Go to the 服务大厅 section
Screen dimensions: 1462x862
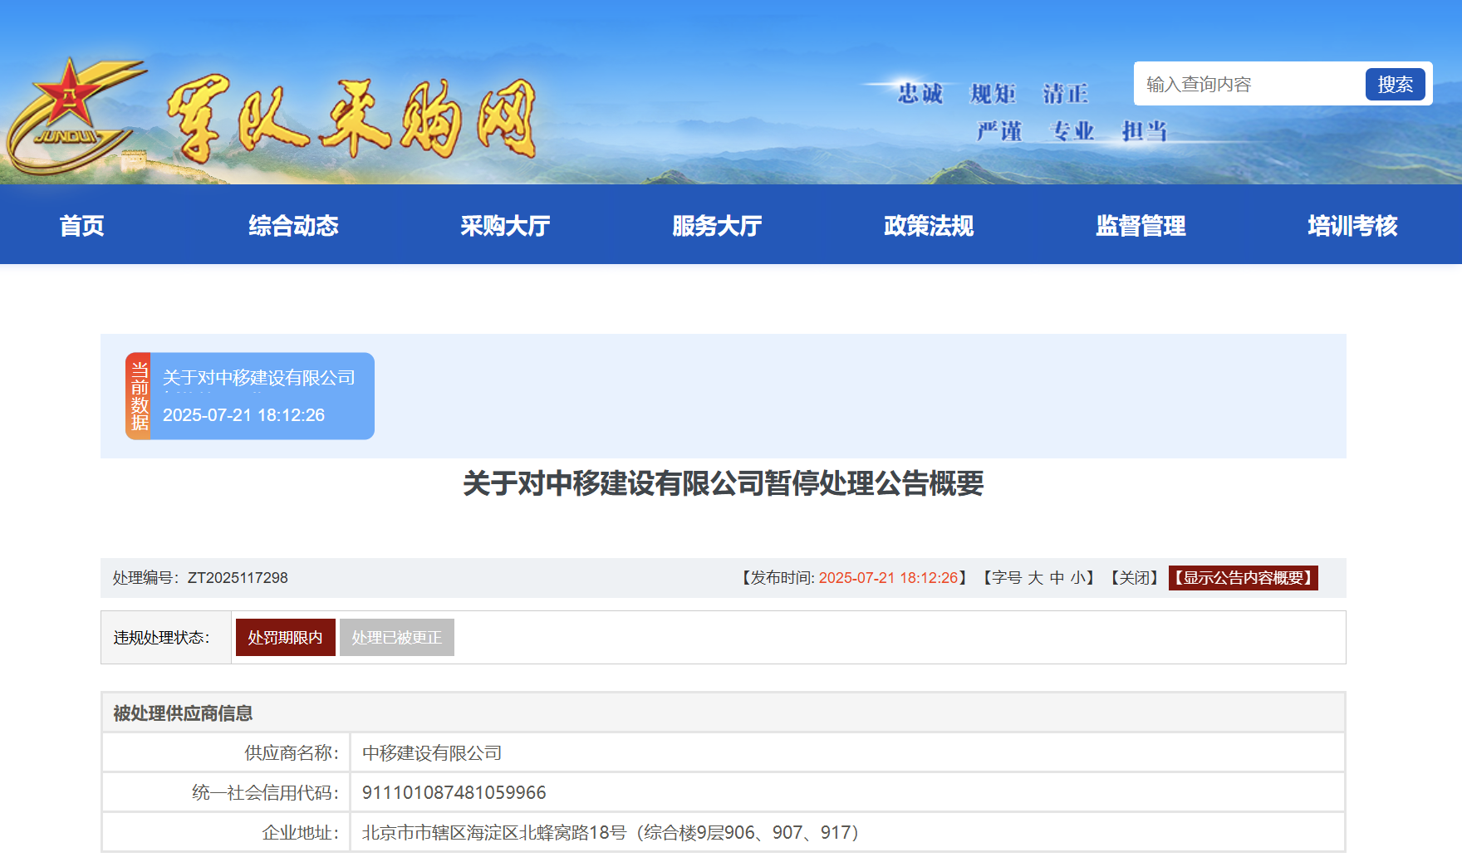coord(717,225)
